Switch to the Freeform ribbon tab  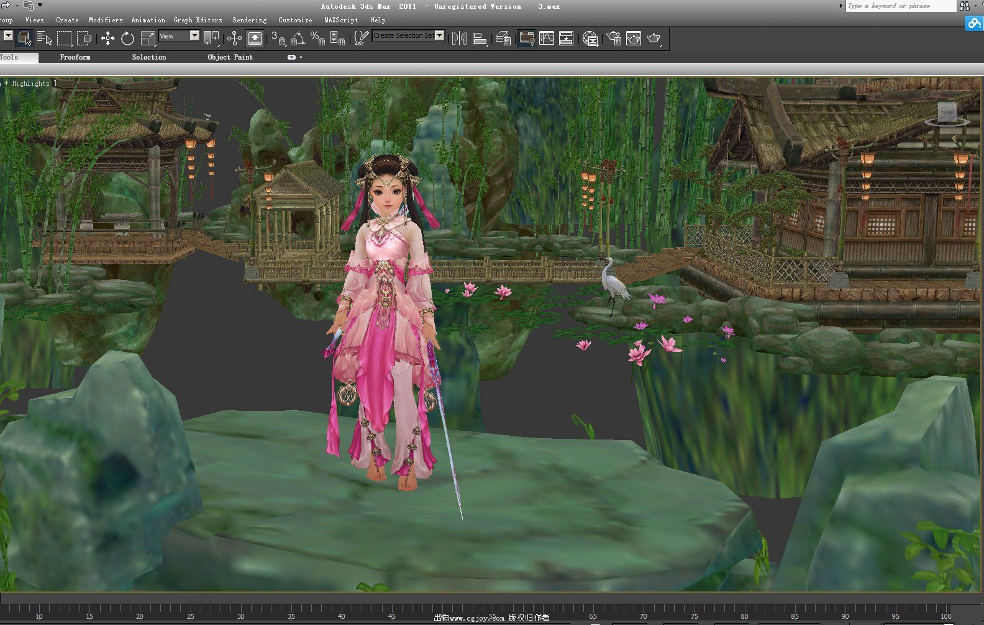pyautogui.click(x=75, y=57)
